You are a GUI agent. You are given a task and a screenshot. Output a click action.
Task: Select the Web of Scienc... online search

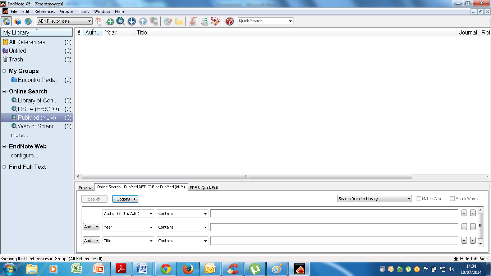(37, 126)
